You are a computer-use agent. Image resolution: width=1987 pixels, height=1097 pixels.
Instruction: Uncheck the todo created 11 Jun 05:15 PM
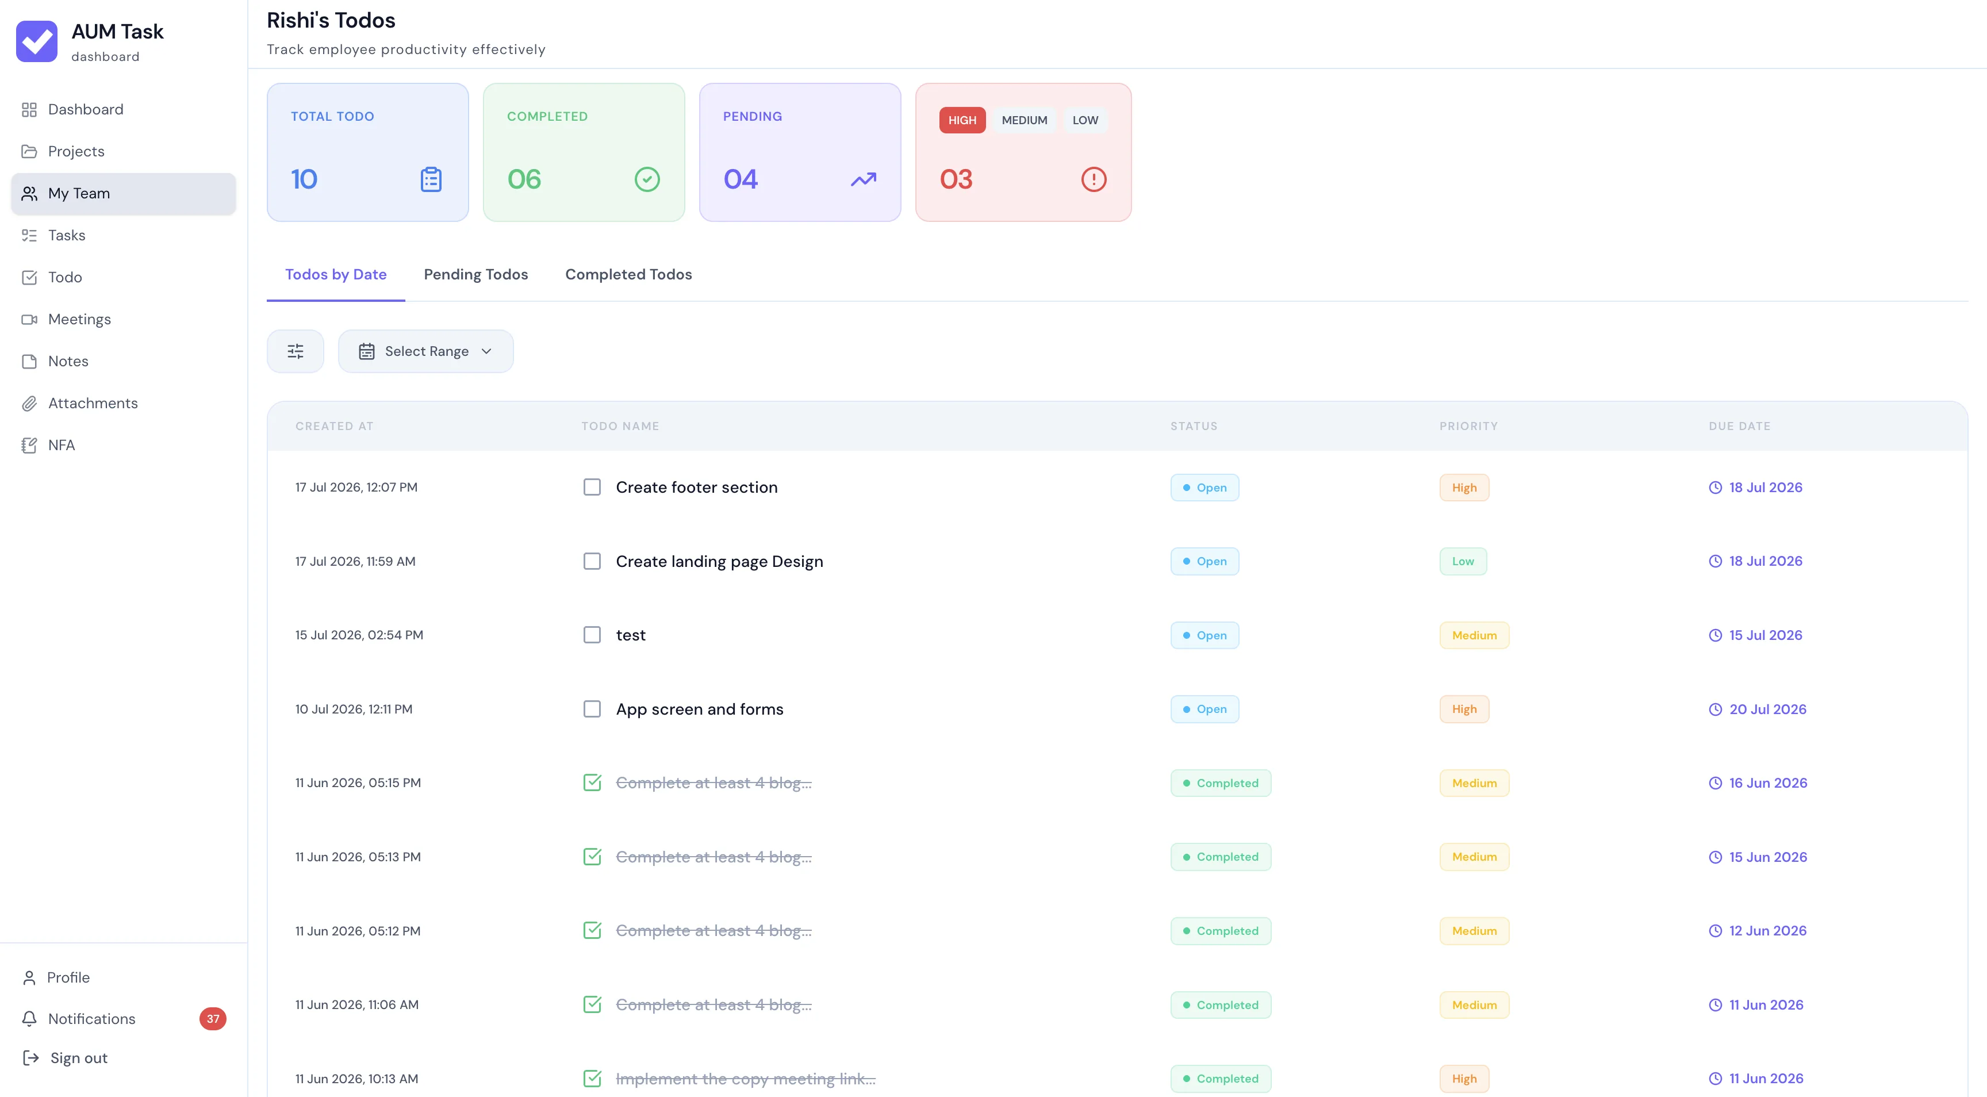click(x=592, y=783)
